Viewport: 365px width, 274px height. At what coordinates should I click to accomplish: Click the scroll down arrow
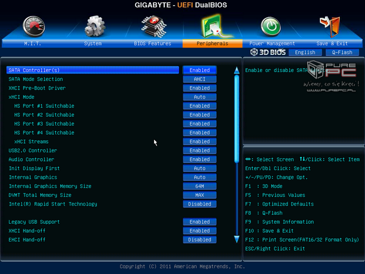pyautogui.click(x=237, y=239)
